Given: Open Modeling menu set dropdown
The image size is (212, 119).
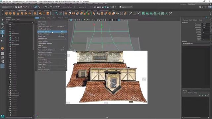Looking at the screenshot, I should [7, 7].
